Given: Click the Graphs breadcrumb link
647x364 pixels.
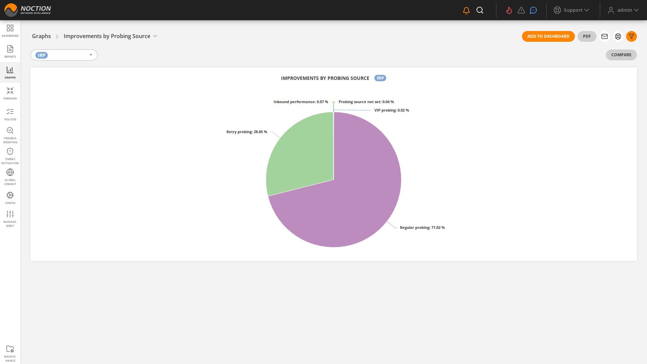Looking at the screenshot, I should click(x=41, y=36).
